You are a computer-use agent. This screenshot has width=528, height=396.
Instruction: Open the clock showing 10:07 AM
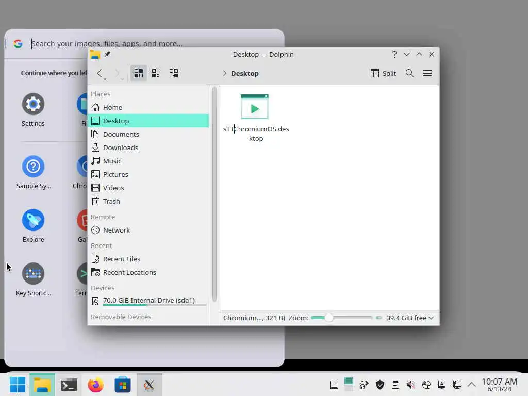[x=499, y=385]
